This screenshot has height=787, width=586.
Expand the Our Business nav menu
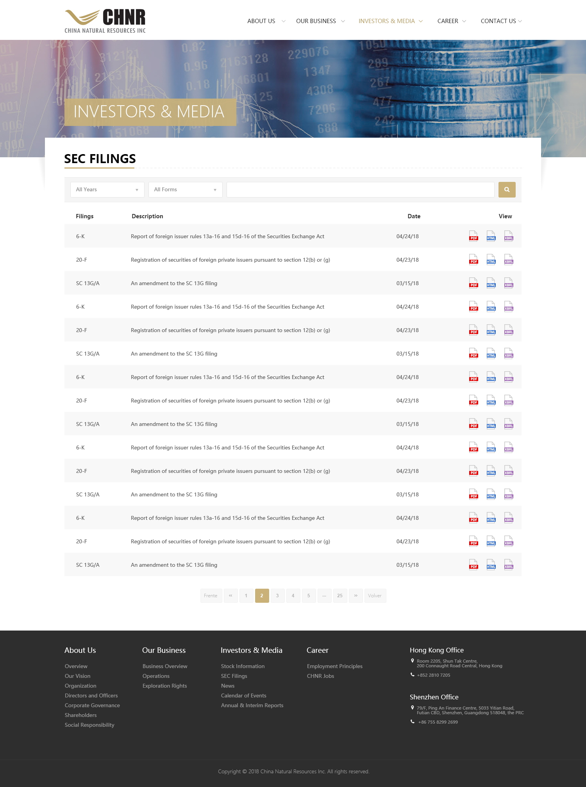pos(320,21)
